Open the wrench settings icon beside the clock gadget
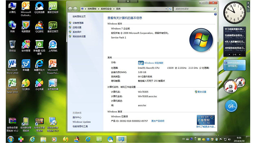This screenshot has width=256, height=143. pos(248,7)
